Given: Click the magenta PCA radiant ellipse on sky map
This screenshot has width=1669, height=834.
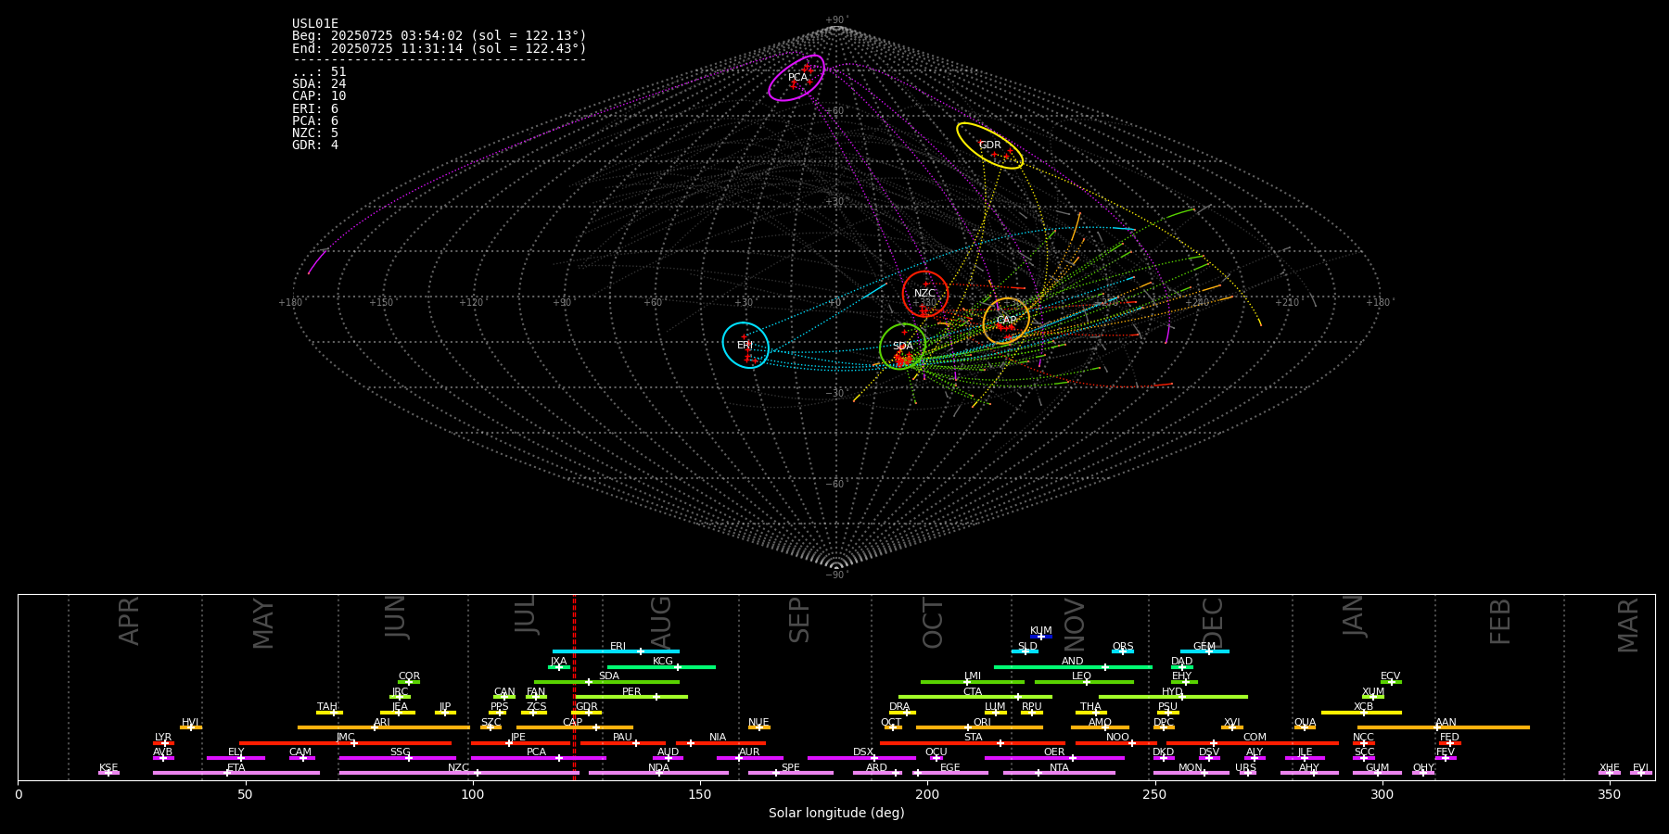Looking at the screenshot, I should click(x=796, y=78).
